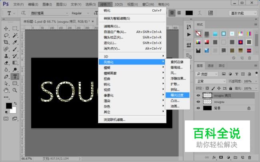Select the Clone Stamp tool

coord(6,56)
